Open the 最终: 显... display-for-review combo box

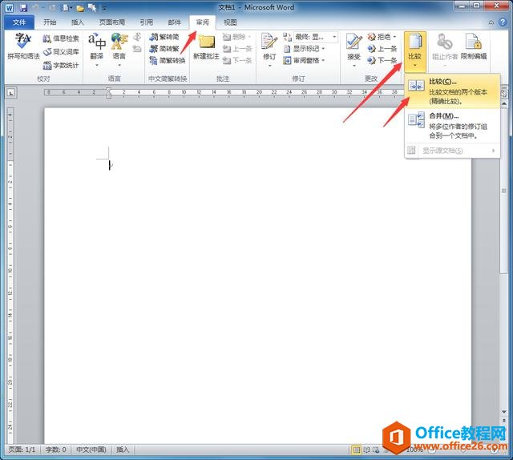pos(315,37)
